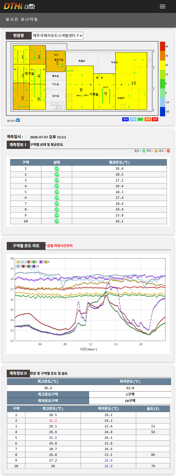Screen dimensions: 176x476
Task: Click the 실시간 모니터링 page heading
Action: click(22, 19)
